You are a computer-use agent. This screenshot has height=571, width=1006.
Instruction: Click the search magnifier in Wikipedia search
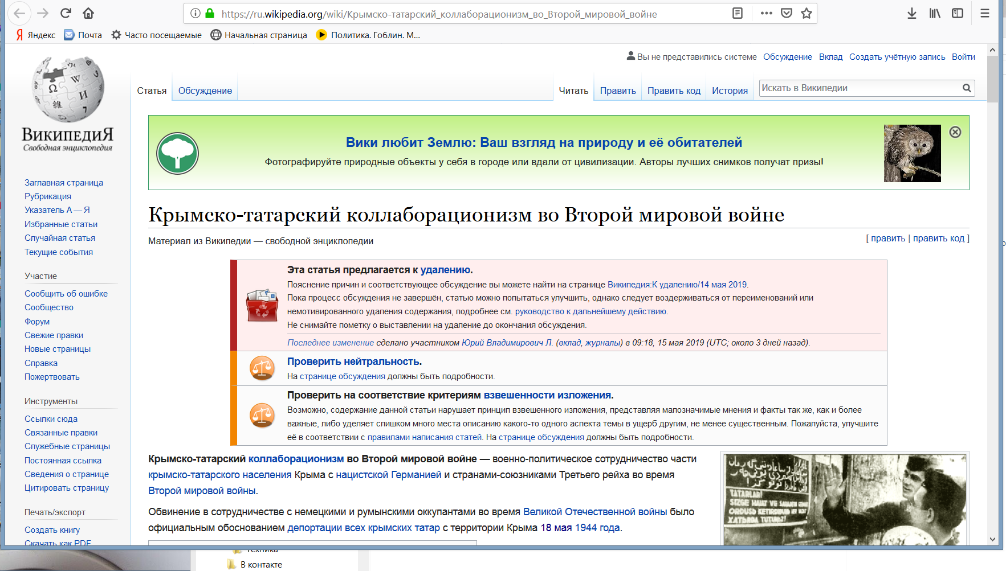[967, 88]
